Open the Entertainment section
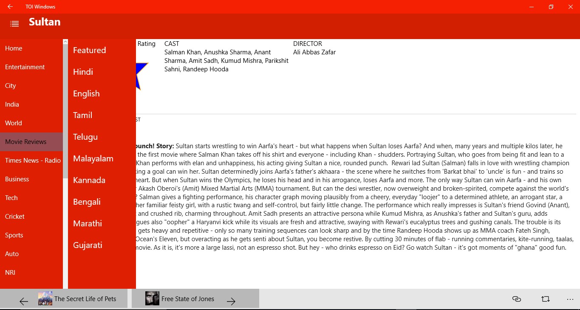Screen dimensions: 580x310 [25, 67]
